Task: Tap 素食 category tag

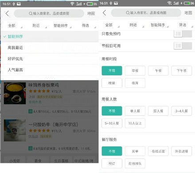Action: [38, 160]
